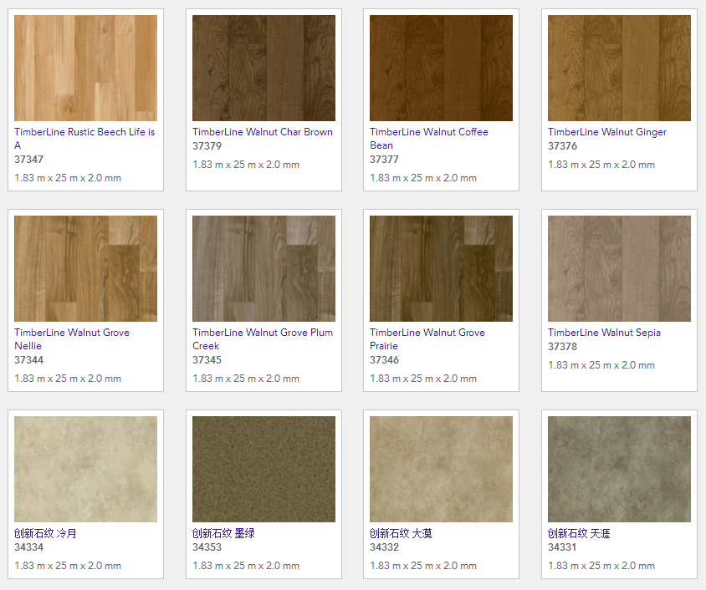Select the dark green 墨绿 stone thumbnail
Viewport: 706px width, 590px height.
(x=263, y=469)
